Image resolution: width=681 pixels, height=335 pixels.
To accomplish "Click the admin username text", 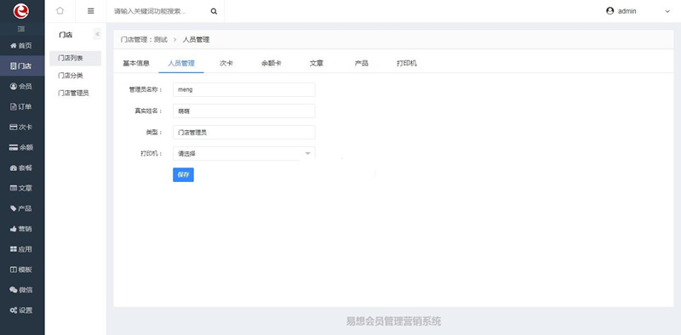I will pos(627,11).
